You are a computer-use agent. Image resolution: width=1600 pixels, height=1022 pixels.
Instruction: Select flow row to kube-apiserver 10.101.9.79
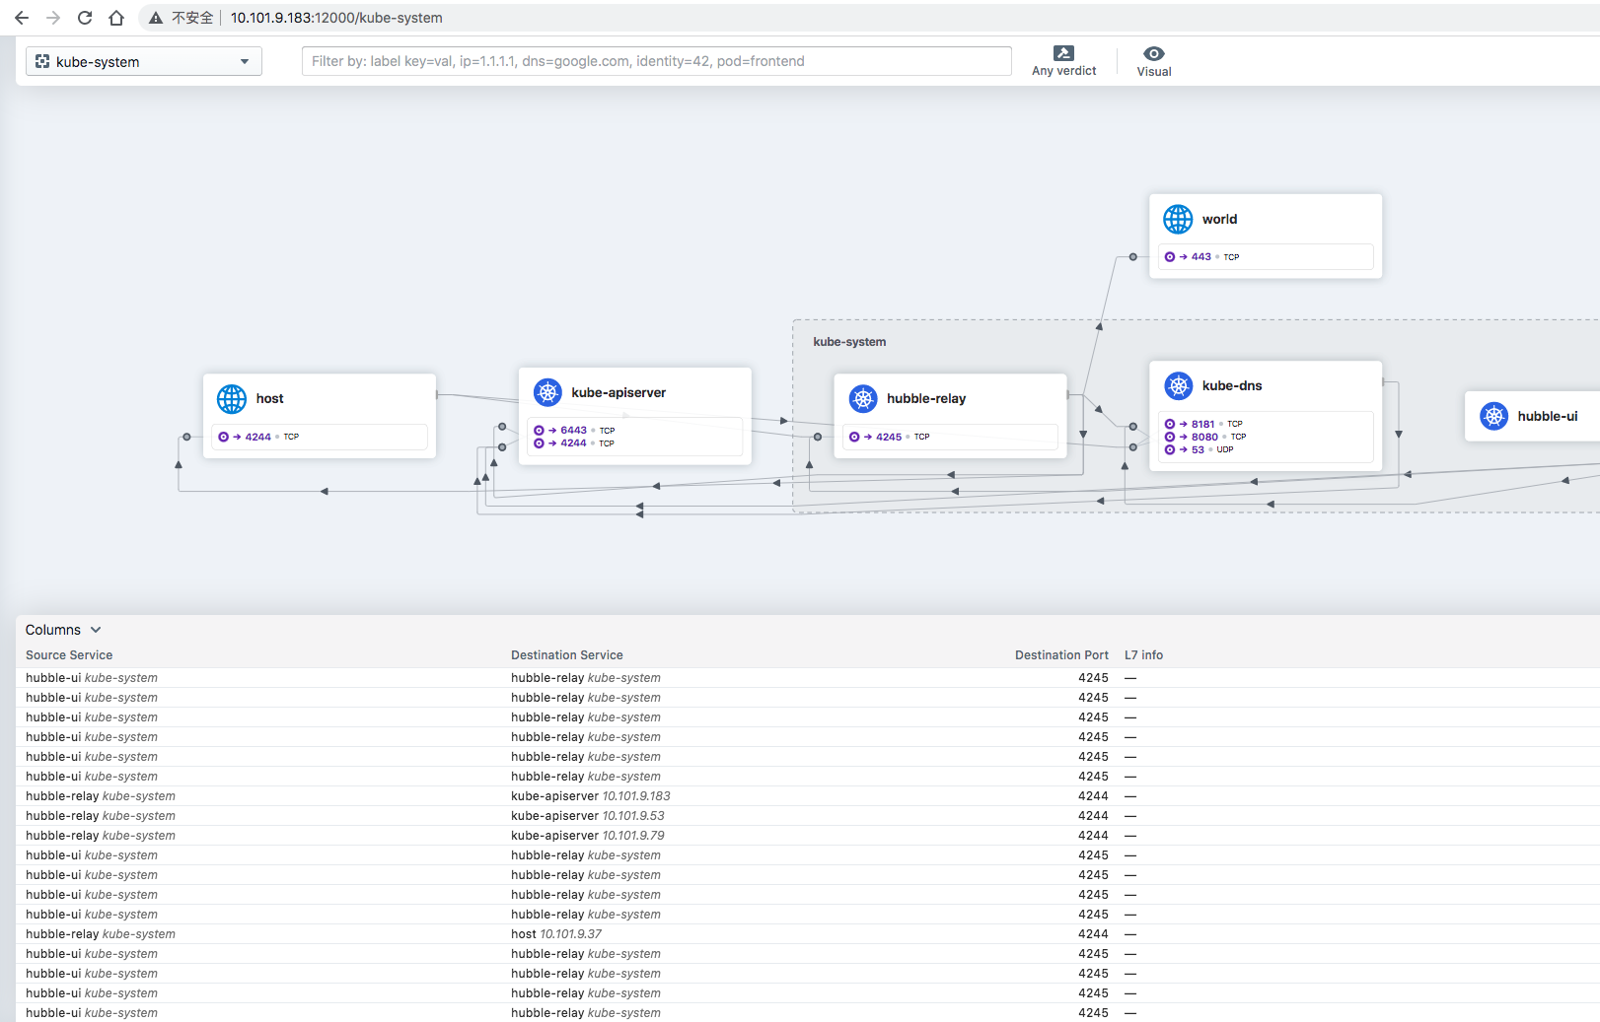tap(808, 836)
